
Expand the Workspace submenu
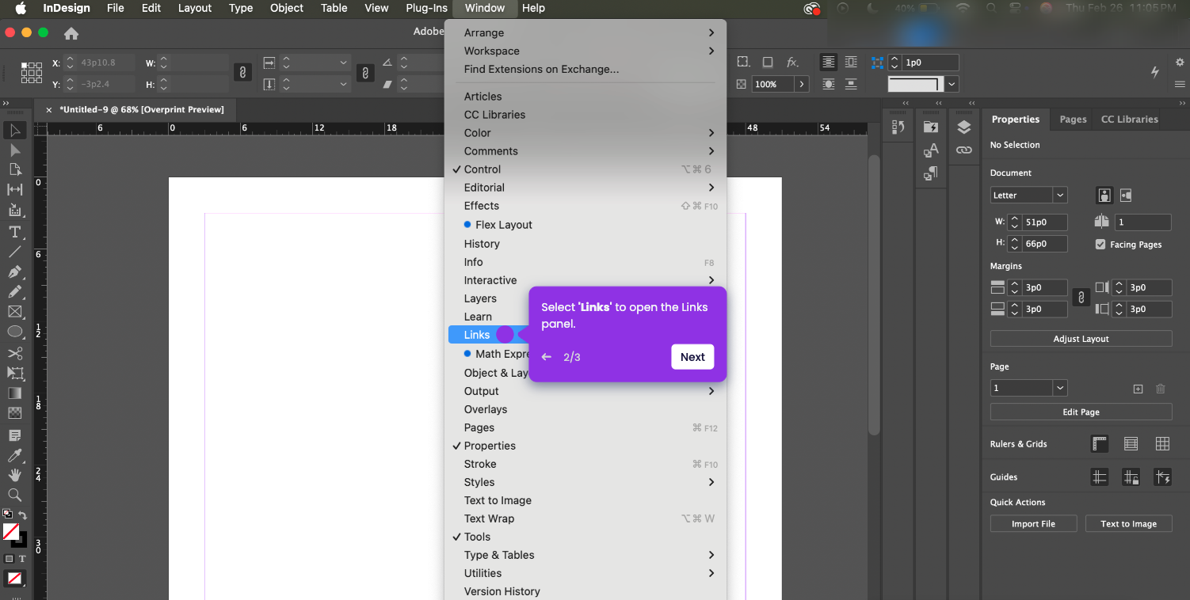(585, 51)
